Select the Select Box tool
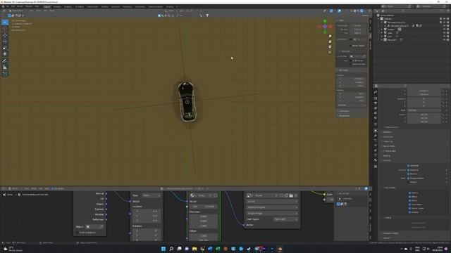 tap(5, 22)
